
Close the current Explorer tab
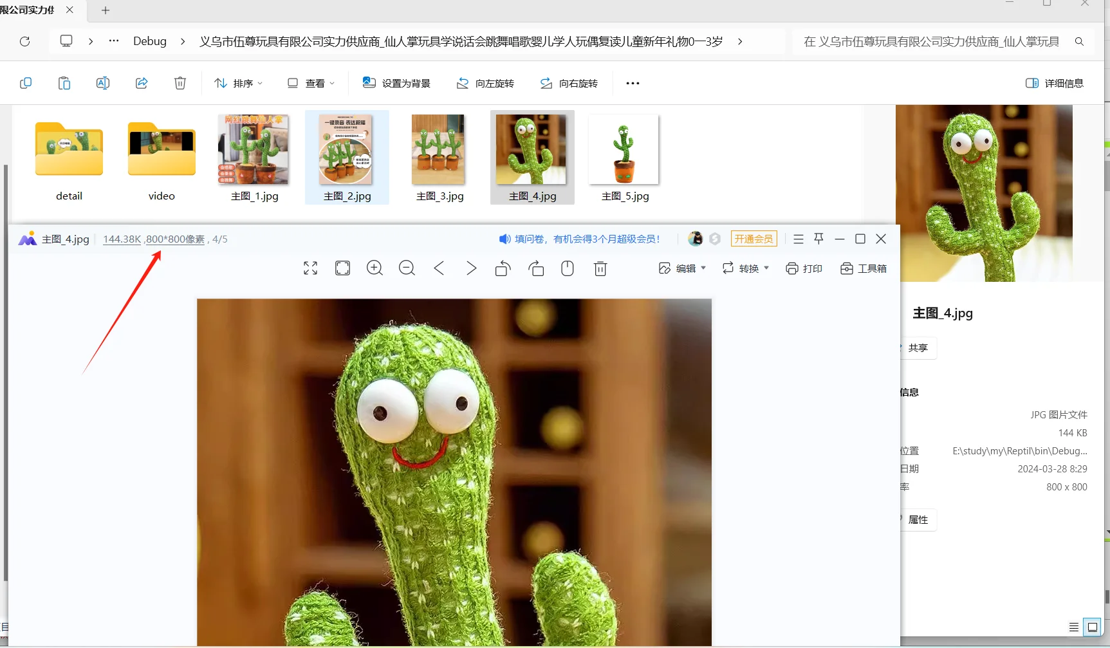click(x=69, y=10)
